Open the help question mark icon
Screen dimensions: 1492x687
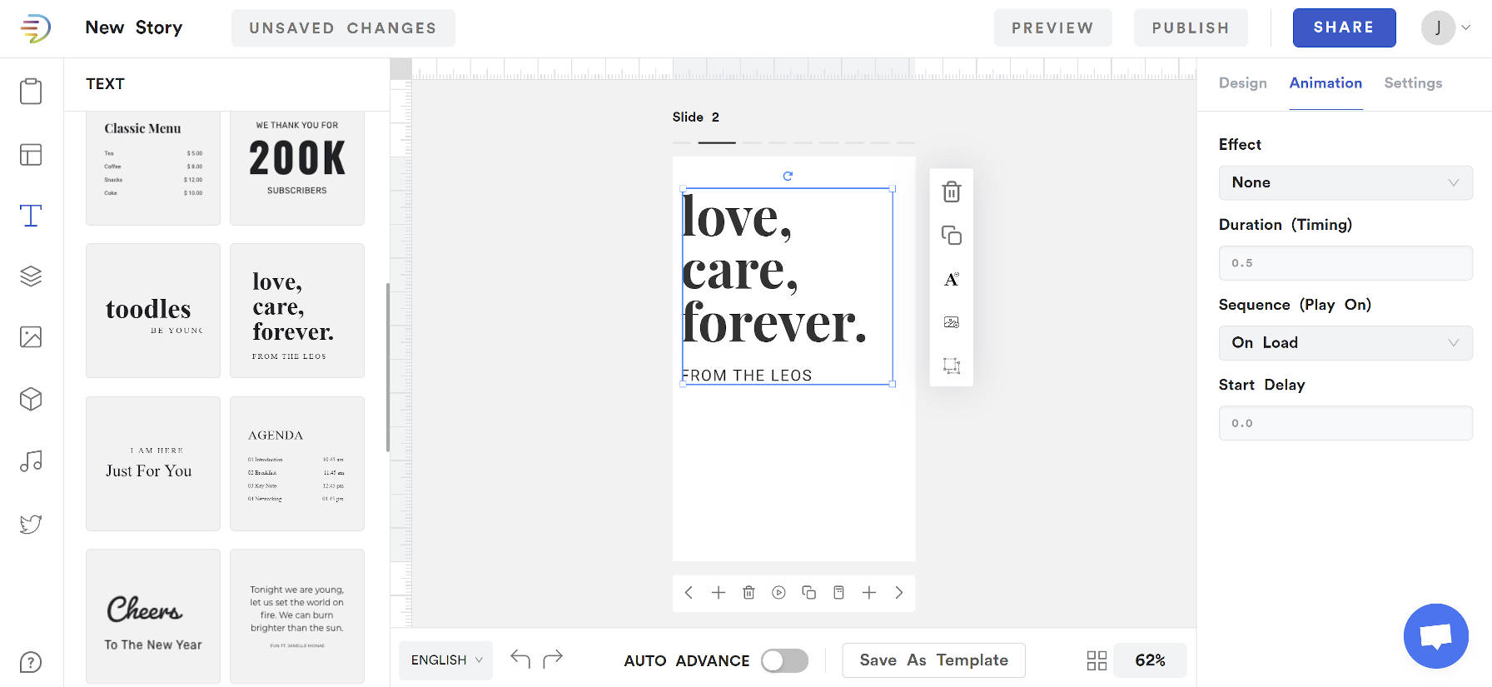(31, 663)
